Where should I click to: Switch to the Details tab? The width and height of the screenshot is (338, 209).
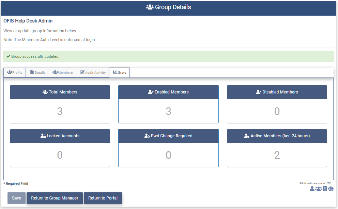coord(37,72)
